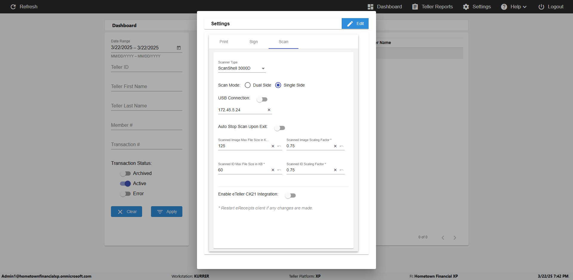Open the Scanner Type dropdown

[x=242, y=68]
